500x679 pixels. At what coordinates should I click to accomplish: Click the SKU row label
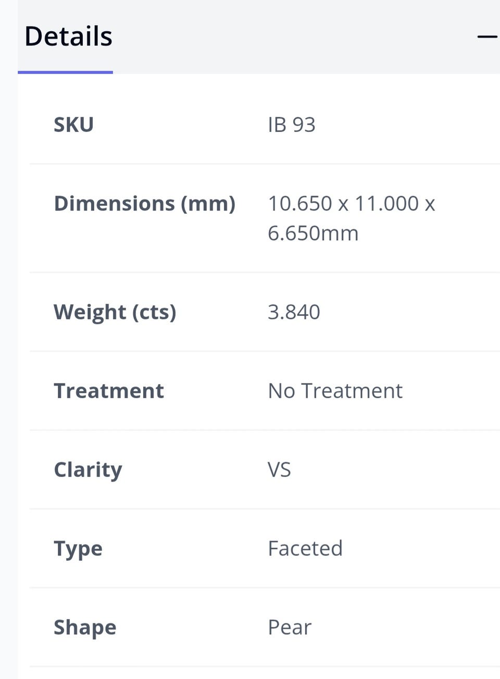click(73, 125)
